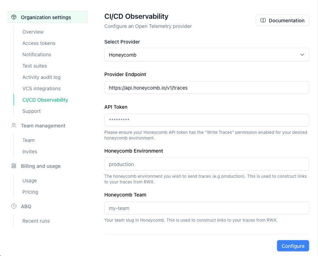Viewport: 318px width, 256px height.
Task: Click the Honeycomb Team input field
Action: (206, 208)
